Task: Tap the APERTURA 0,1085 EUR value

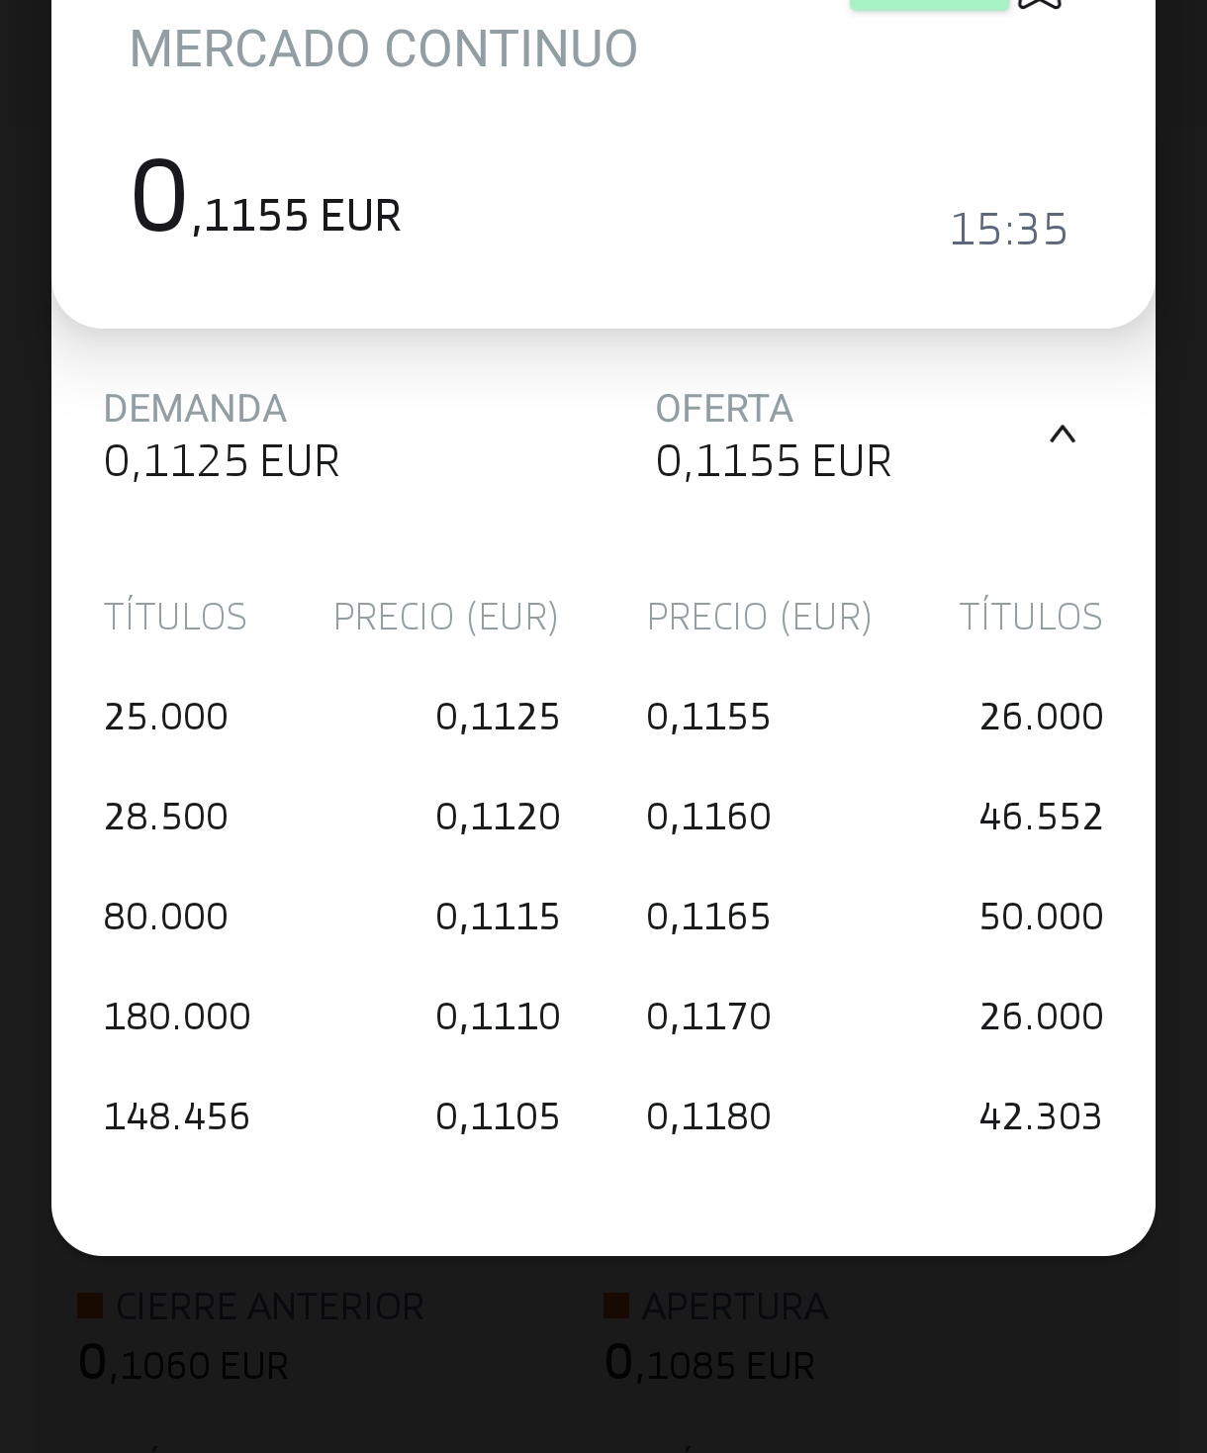Action: (x=709, y=1364)
